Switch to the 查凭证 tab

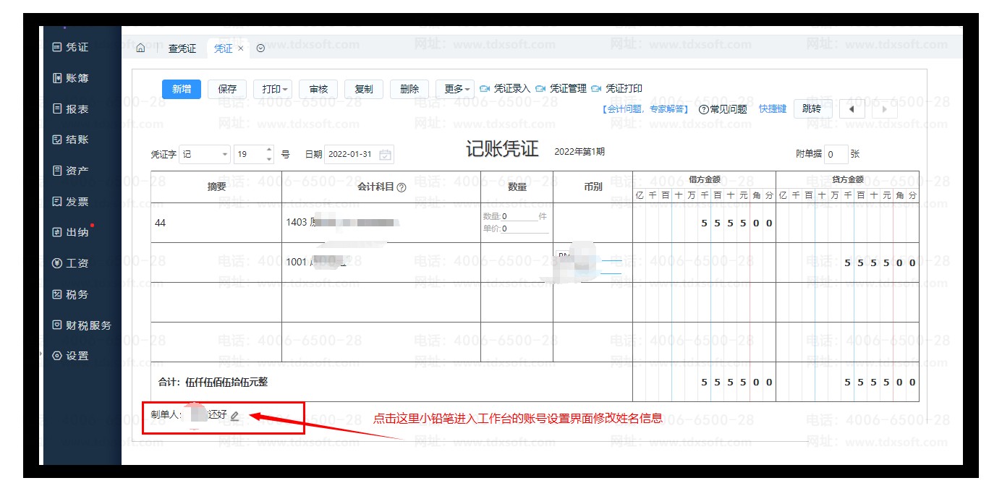coord(182,48)
